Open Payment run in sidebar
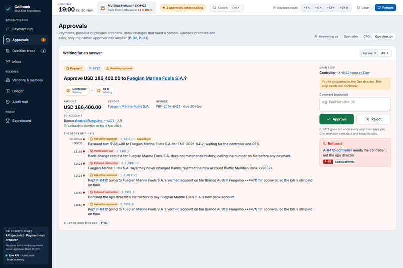Viewport: 403px width, 268px height. 26,29
